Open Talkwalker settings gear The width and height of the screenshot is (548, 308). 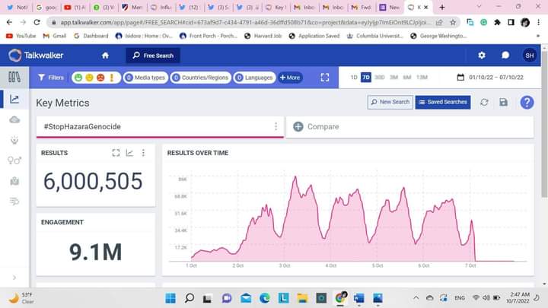[x=482, y=56]
